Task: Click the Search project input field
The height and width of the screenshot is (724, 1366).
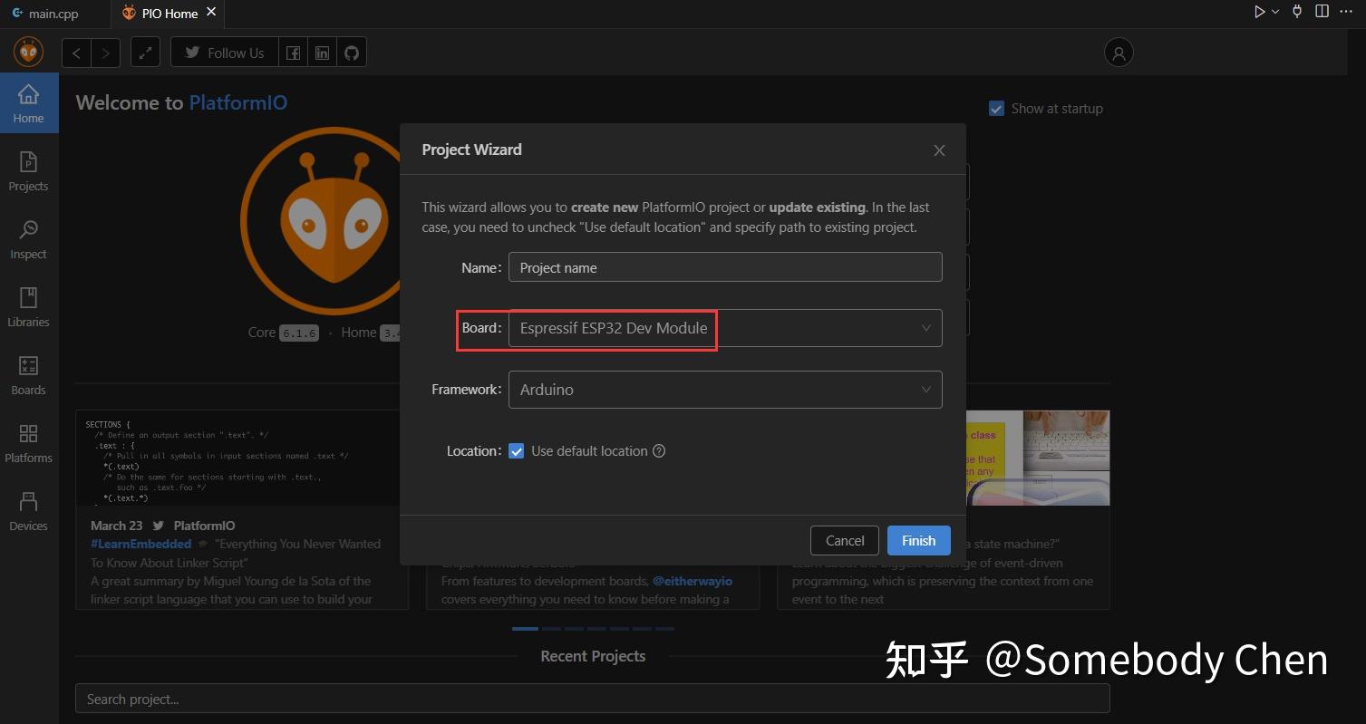Action: 593,699
